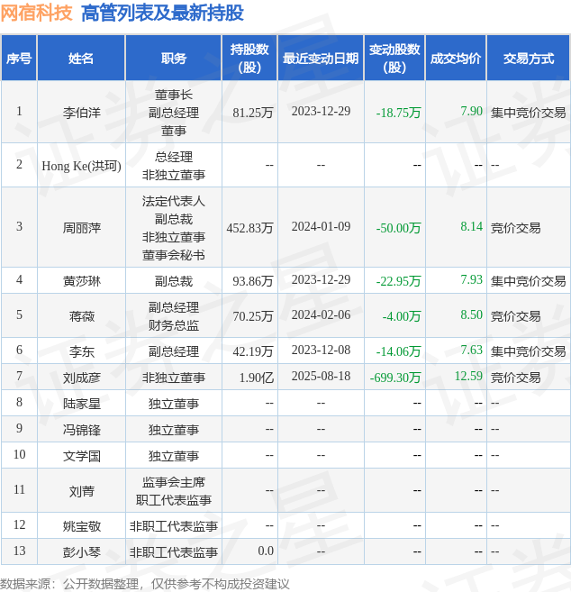571x592 pixels.
Task: Click the 序号 column header
Action: (19, 59)
